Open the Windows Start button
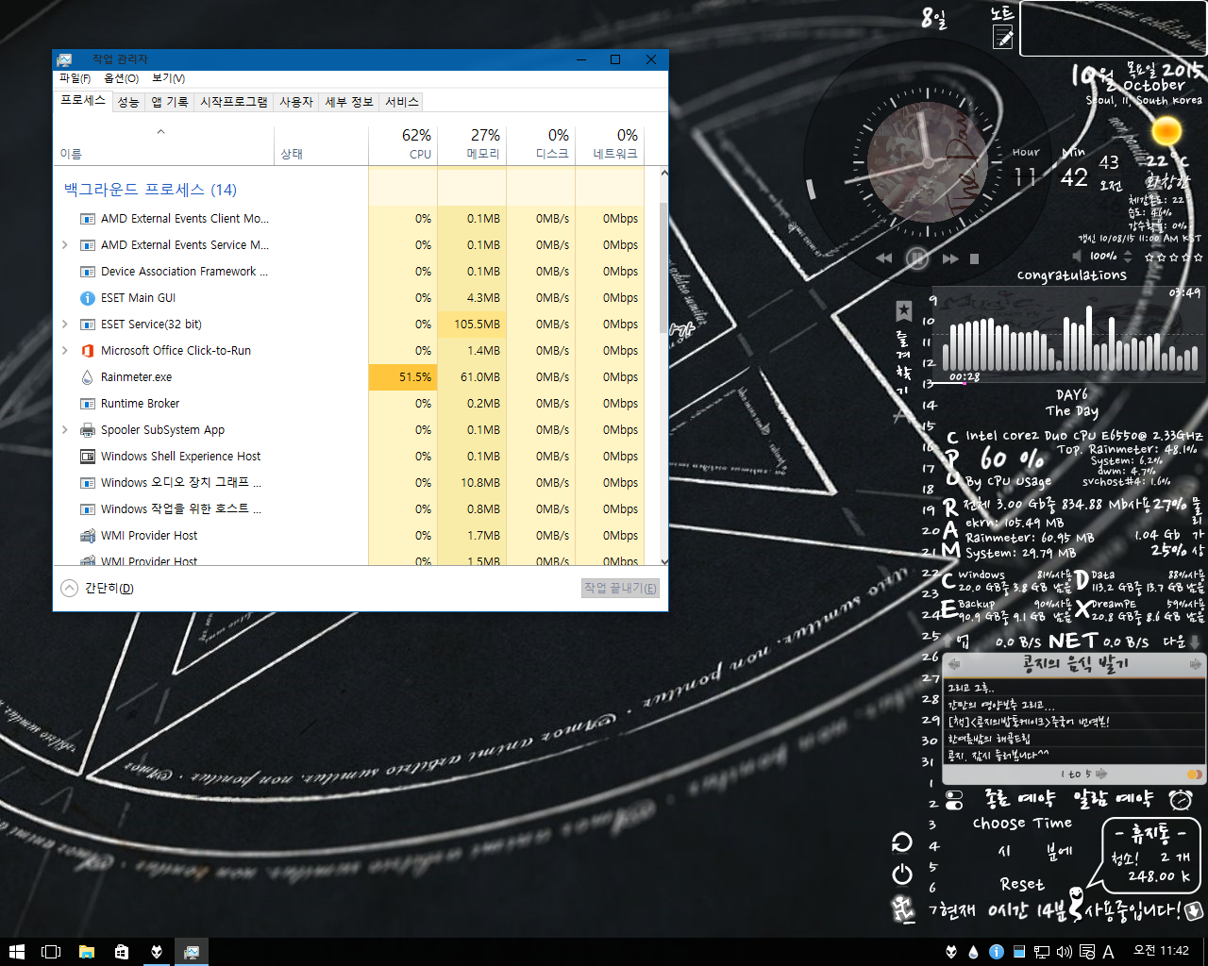The height and width of the screenshot is (966, 1208). pyautogui.click(x=16, y=952)
